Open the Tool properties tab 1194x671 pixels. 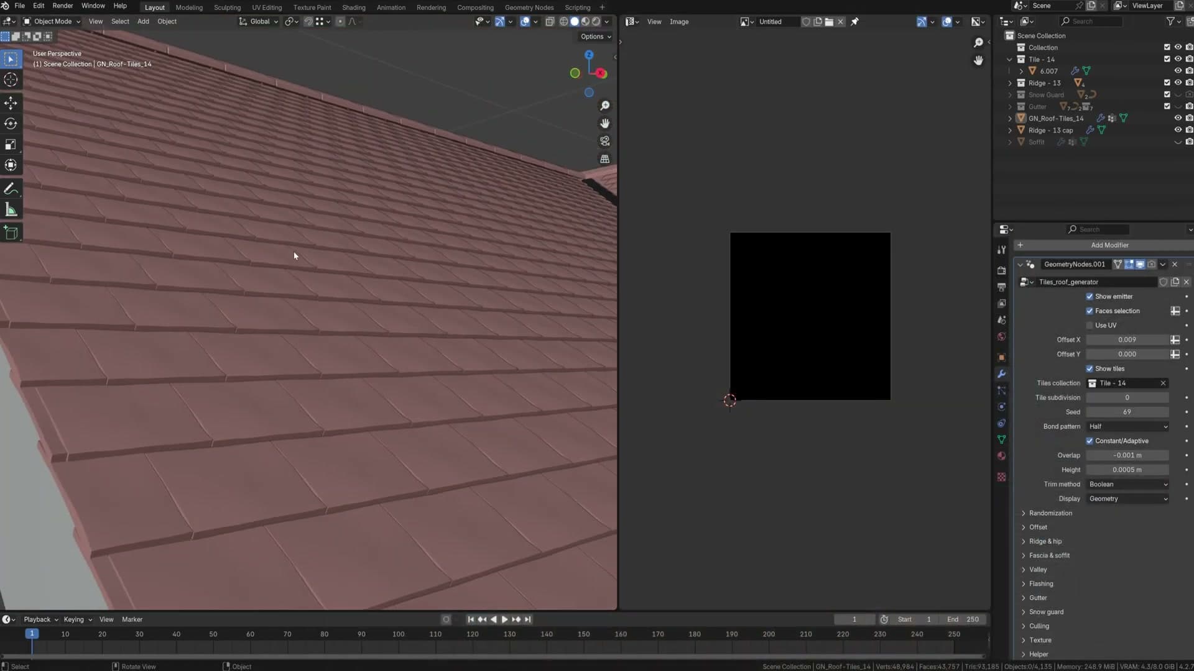pyautogui.click(x=1001, y=250)
